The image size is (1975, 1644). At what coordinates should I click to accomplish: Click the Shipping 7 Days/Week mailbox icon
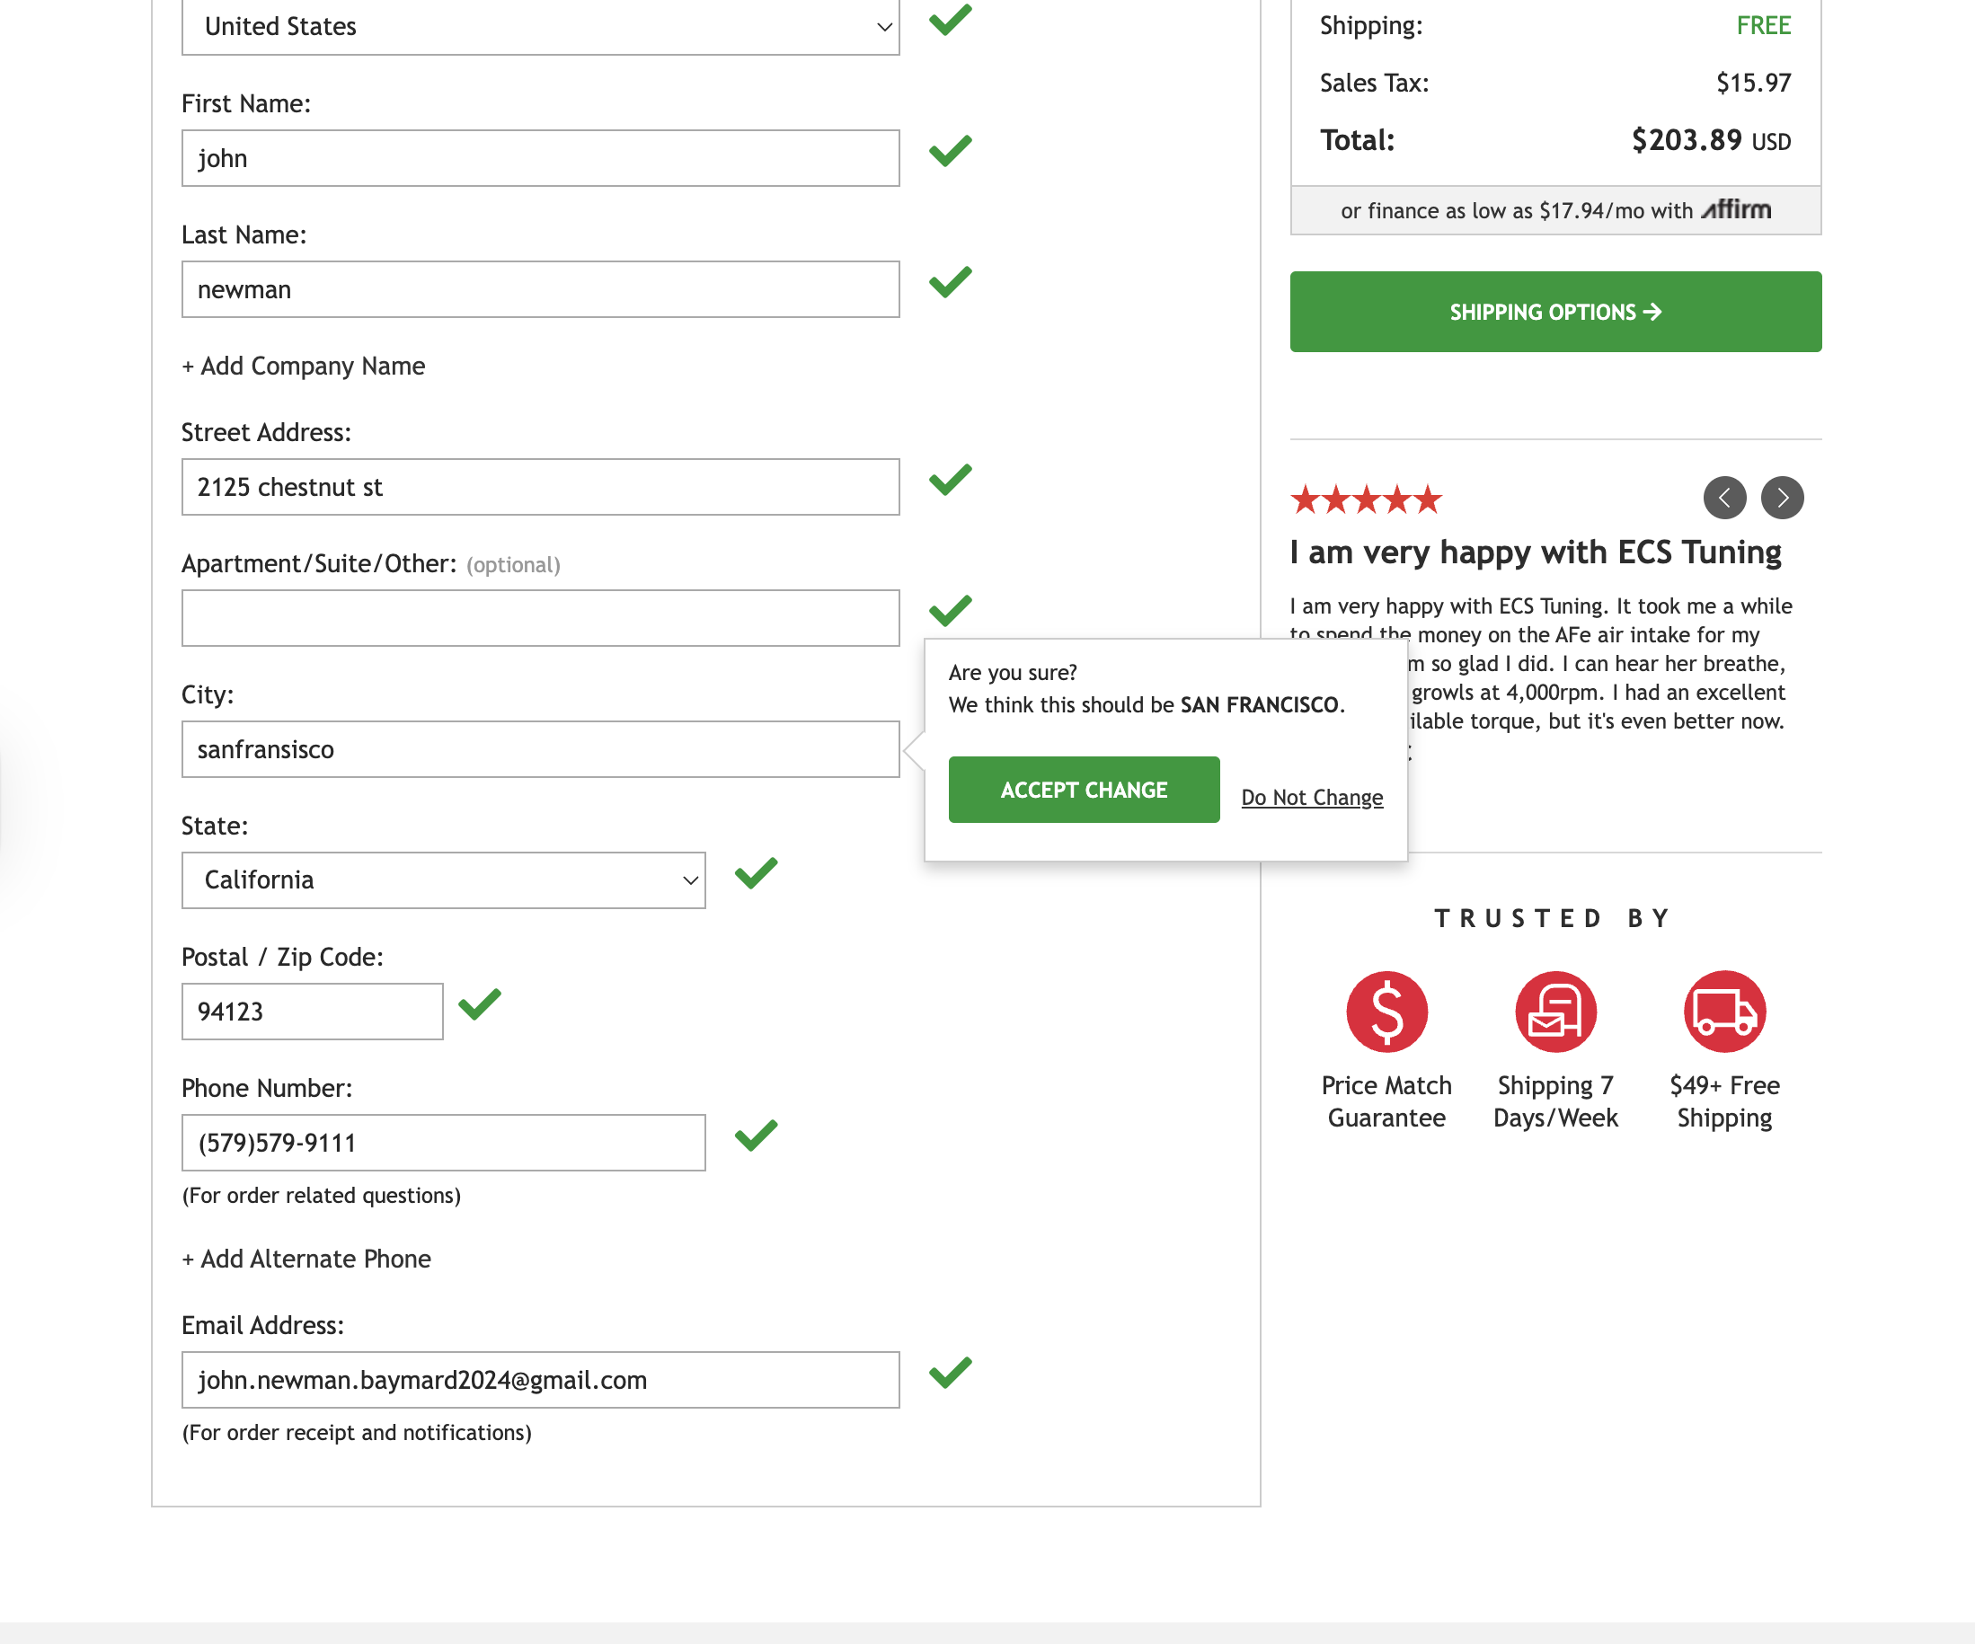pos(1555,1012)
